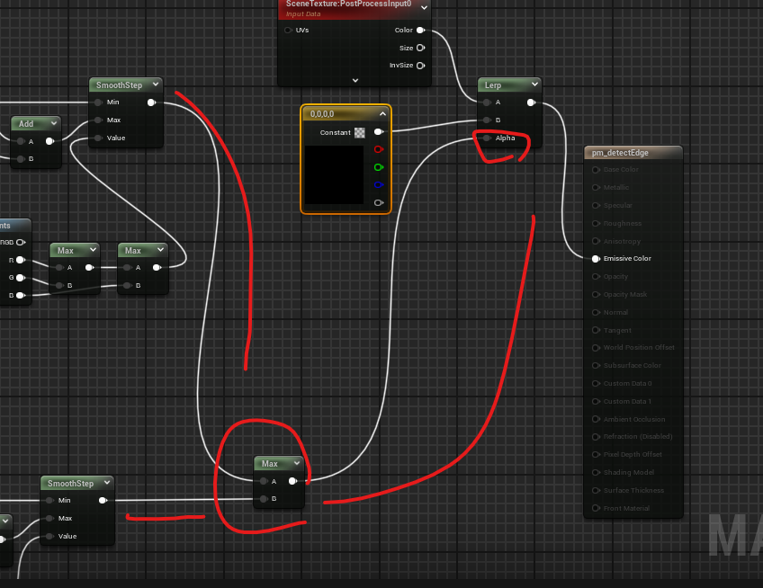Image resolution: width=763 pixels, height=588 pixels.
Task: Select the SceneTexture:PostProcessInput0 node title
Action: [348, 4]
